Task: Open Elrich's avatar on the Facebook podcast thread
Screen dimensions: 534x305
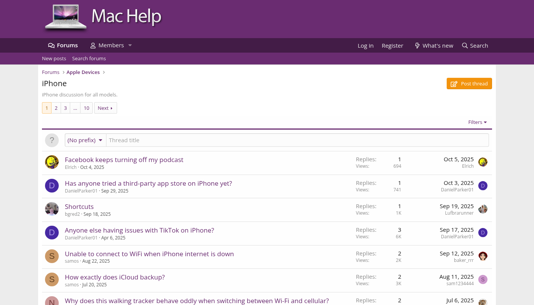Action: [x=52, y=162]
